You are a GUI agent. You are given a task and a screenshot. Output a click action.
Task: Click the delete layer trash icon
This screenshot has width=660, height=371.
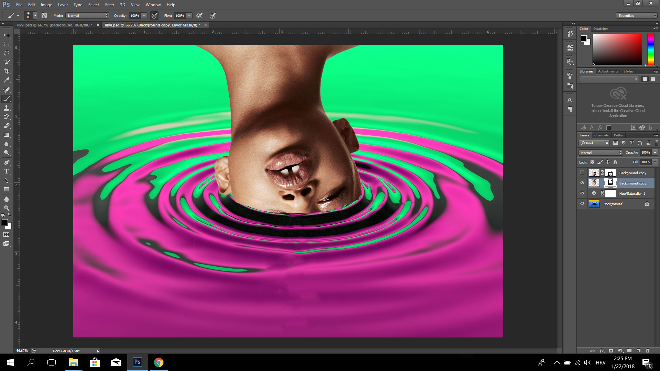click(x=648, y=351)
